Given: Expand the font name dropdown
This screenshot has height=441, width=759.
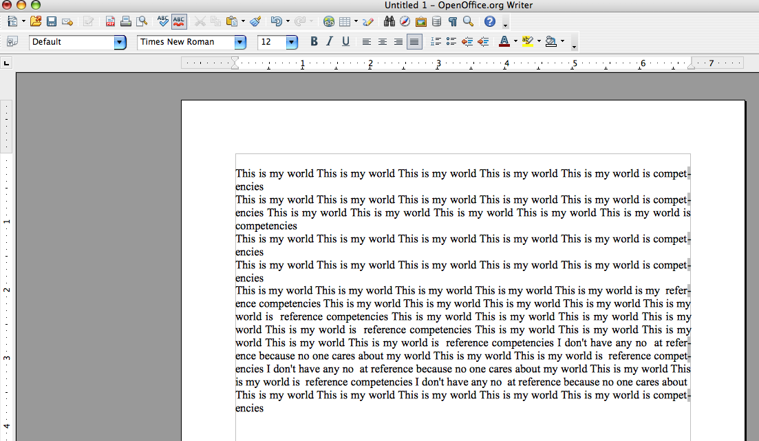Looking at the screenshot, I should click(239, 43).
